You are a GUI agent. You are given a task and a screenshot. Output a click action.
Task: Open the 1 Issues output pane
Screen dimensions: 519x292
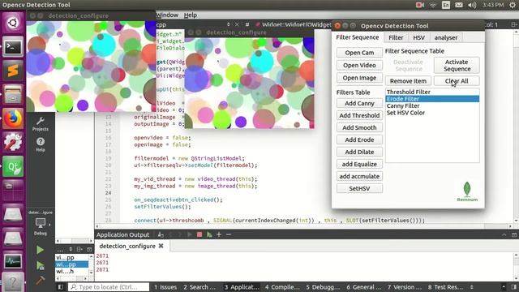tap(165, 286)
